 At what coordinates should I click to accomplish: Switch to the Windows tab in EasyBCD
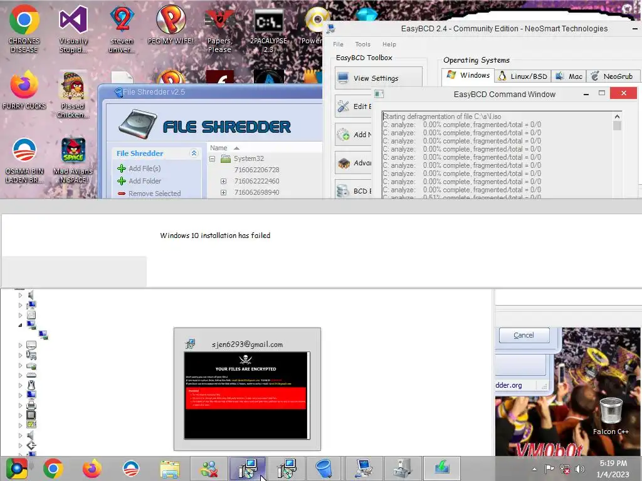click(x=468, y=76)
